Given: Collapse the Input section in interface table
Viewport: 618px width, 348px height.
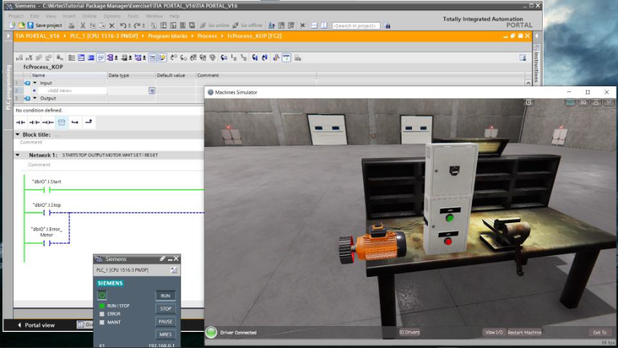Looking at the screenshot, I should (34, 83).
